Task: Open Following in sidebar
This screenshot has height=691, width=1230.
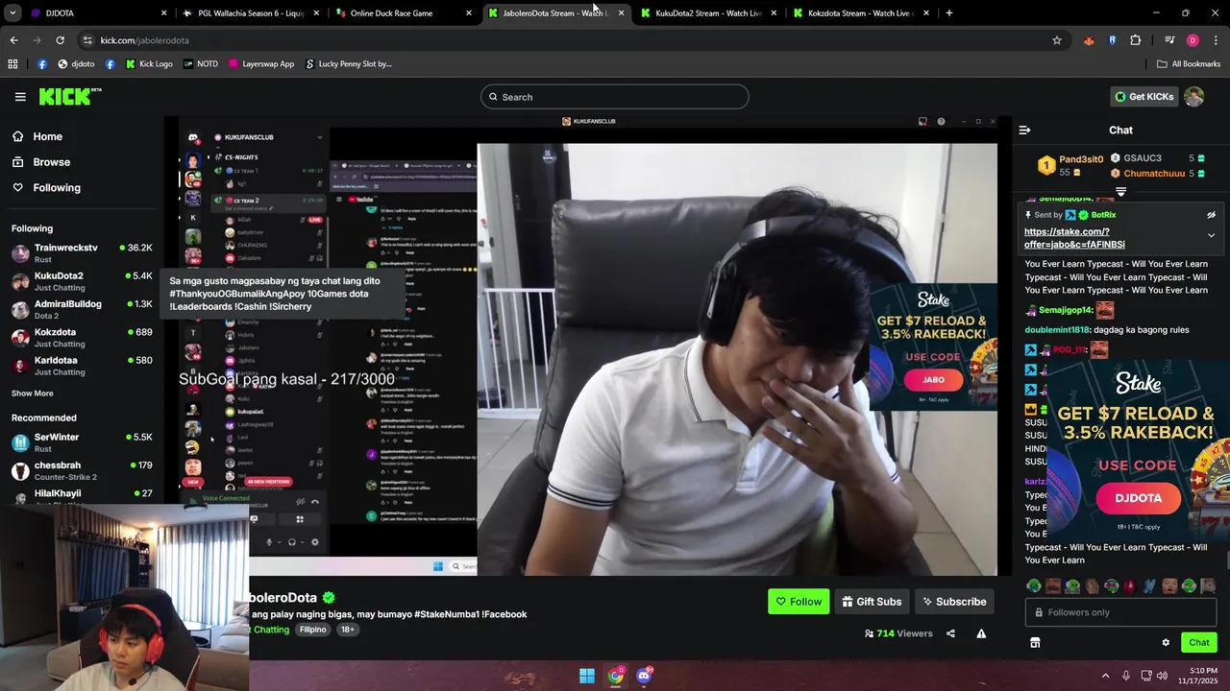Action: coord(46,188)
